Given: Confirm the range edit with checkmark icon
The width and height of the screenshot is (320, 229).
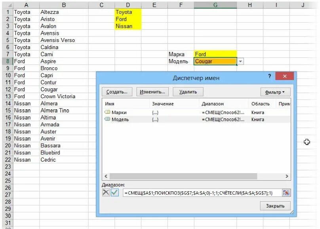Looking at the screenshot, I should coord(115,193).
